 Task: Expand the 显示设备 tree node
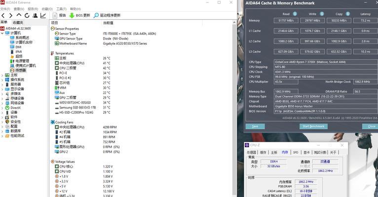click(x=2, y=89)
